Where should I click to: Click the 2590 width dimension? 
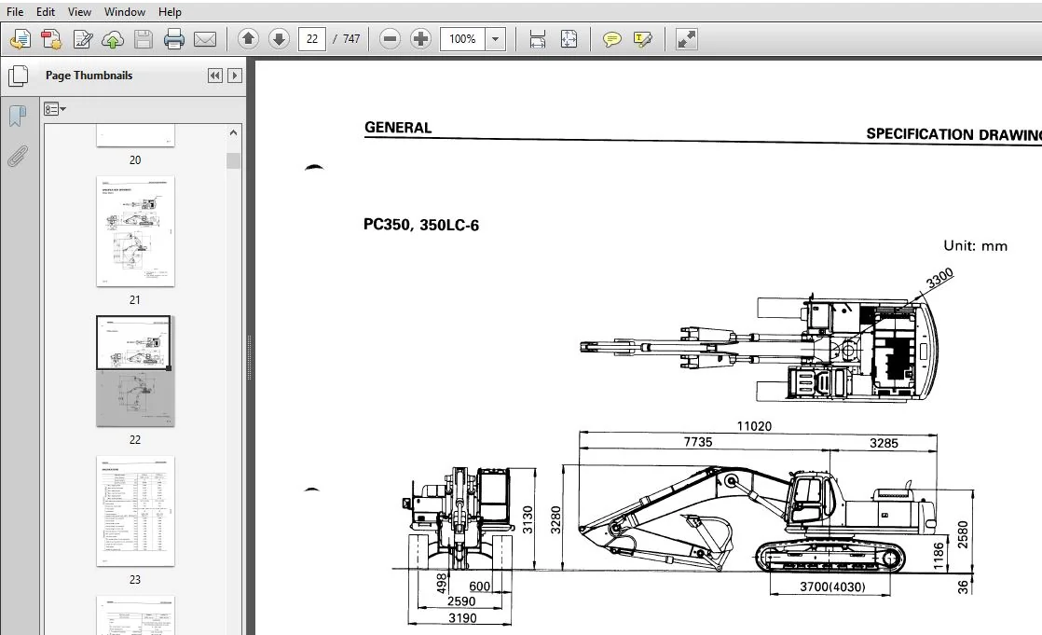(x=461, y=601)
